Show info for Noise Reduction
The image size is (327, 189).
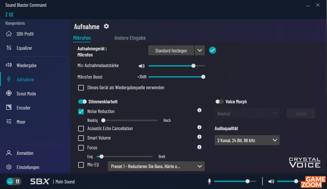tap(199, 110)
